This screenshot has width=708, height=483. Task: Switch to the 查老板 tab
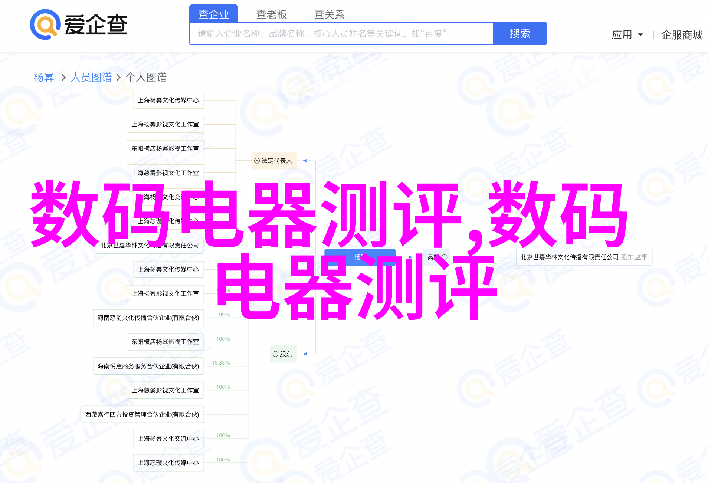[x=272, y=14]
